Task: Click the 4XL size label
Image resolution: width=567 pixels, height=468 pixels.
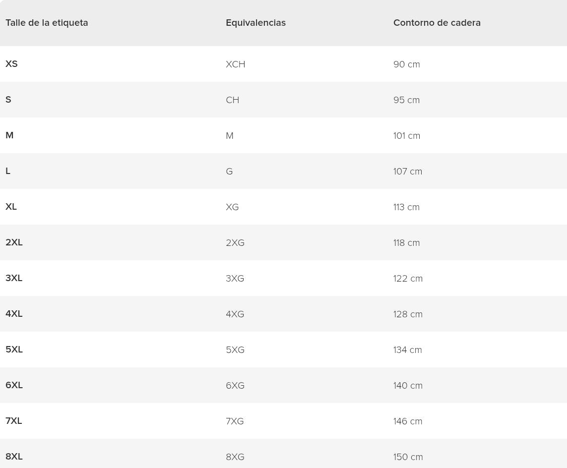Action: point(14,314)
